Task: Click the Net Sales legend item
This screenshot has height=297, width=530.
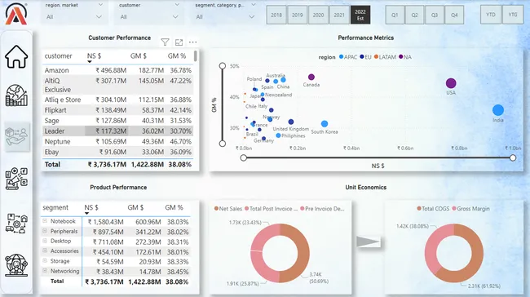Action: (228, 209)
